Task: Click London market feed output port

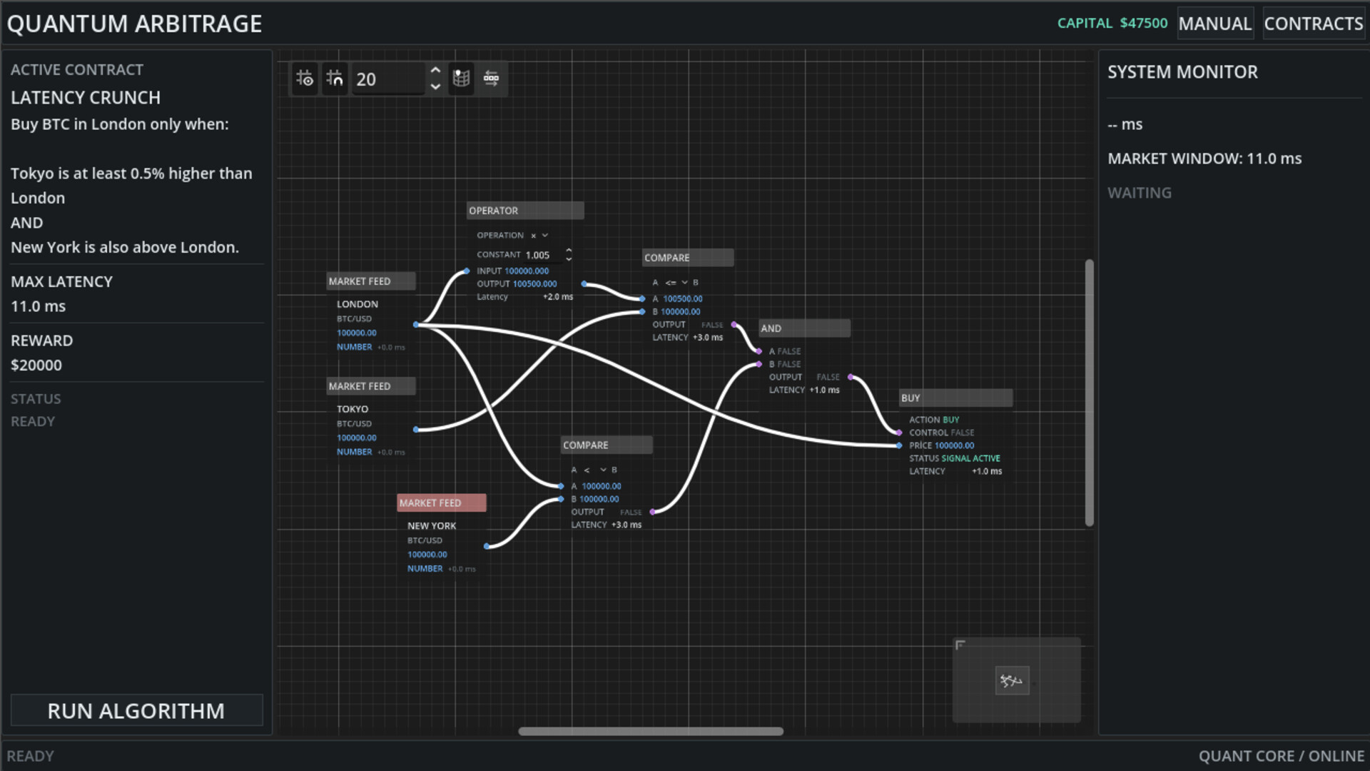Action: pyautogui.click(x=416, y=325)
